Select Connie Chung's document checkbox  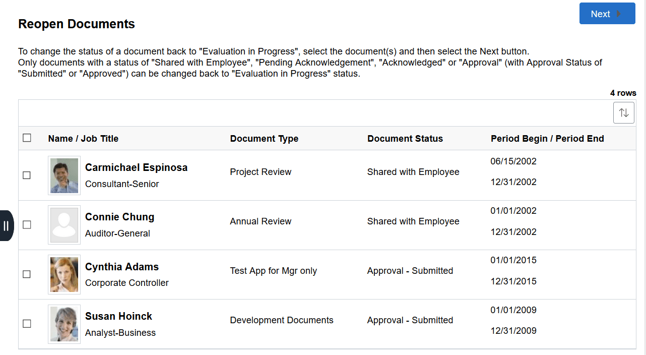coord(27,225)
